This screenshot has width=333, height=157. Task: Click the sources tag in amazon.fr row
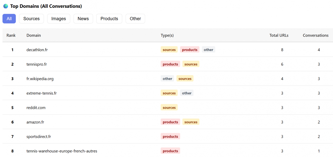point(191,122)
